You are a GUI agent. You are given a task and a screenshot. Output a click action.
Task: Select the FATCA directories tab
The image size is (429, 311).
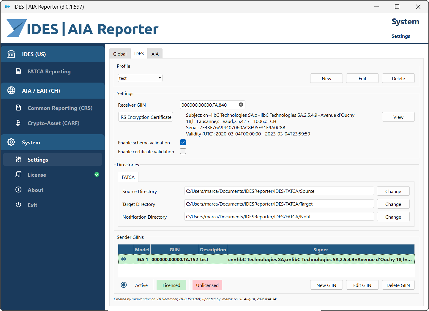128,177
